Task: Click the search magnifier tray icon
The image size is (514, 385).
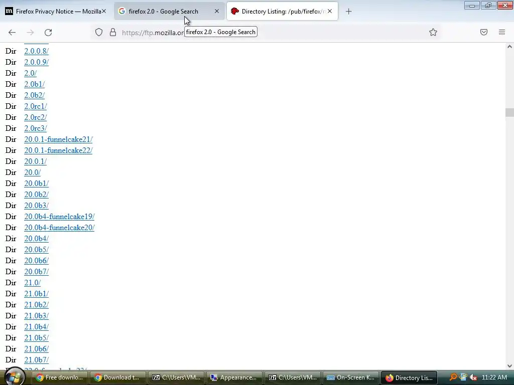Action: click(x=453, y=377)
